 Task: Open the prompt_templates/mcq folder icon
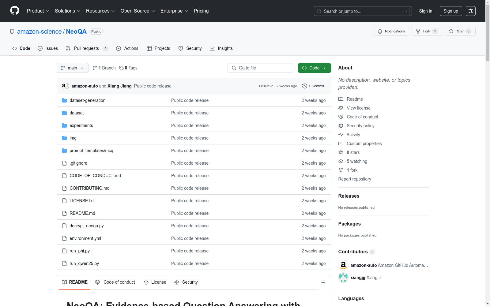click(64, 151)
